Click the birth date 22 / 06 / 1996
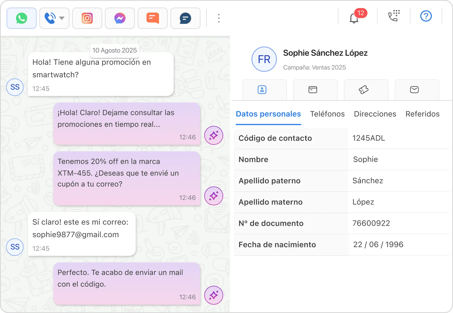This screenshot has width=453, height=313. (378, 245)
